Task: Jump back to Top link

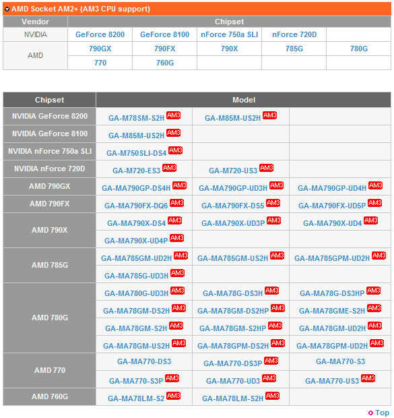Action: (x=382, y=413)
